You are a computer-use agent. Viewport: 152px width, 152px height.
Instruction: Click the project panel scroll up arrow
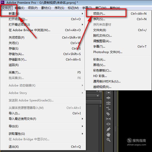pyautogui.click(x=100, y=106)
